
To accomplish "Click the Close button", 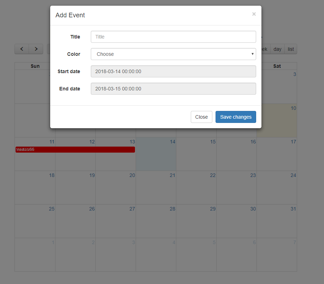I will click(201, 117).
